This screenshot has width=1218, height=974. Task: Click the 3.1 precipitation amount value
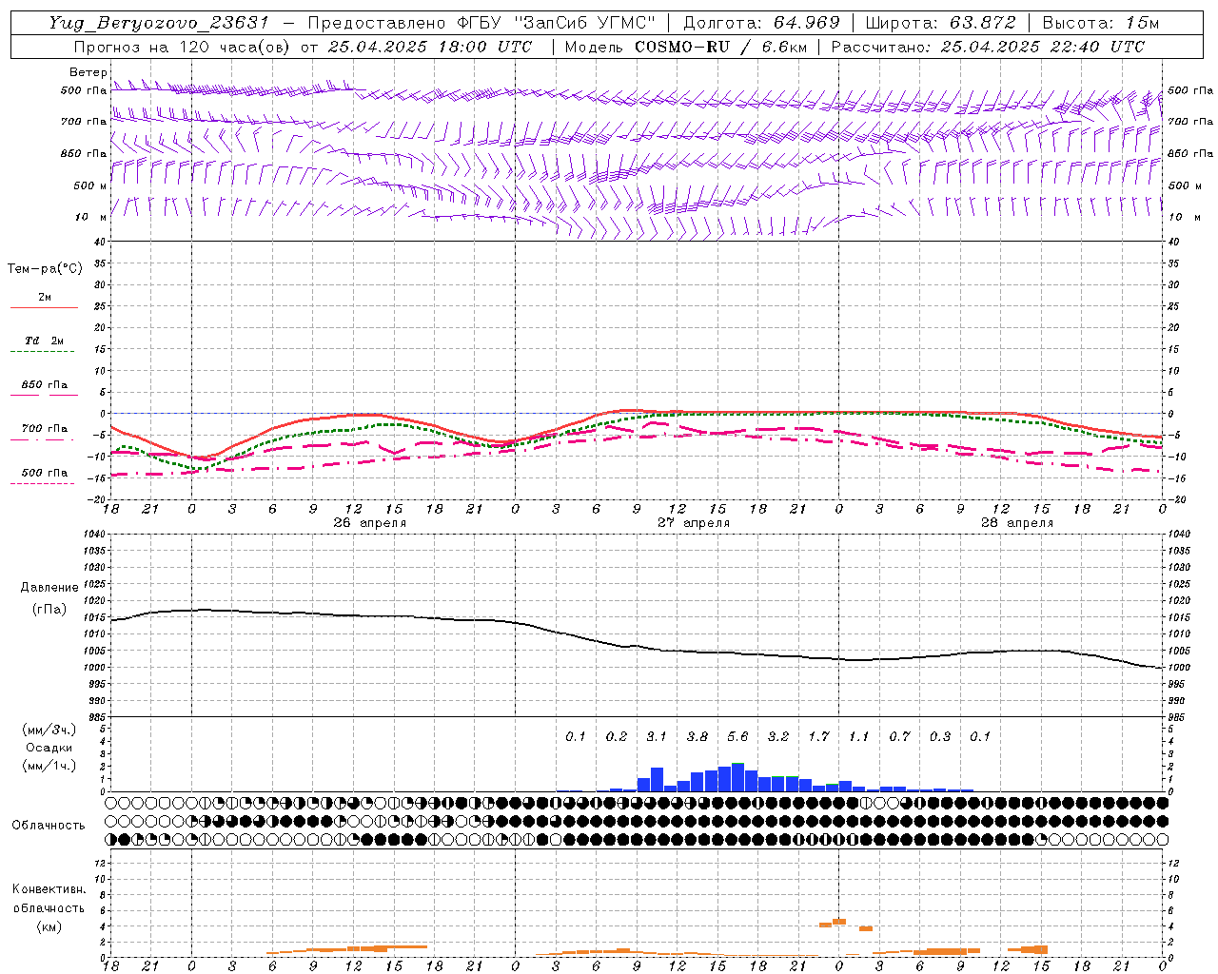click(657, 736)
